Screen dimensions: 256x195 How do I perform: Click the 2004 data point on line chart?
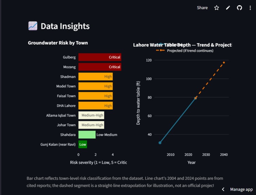pyautogui.click(x=160, y=143)
